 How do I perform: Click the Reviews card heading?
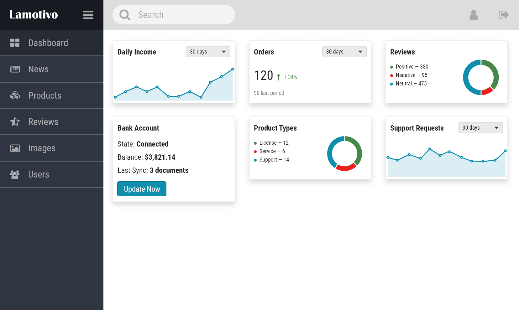(402, 52)
